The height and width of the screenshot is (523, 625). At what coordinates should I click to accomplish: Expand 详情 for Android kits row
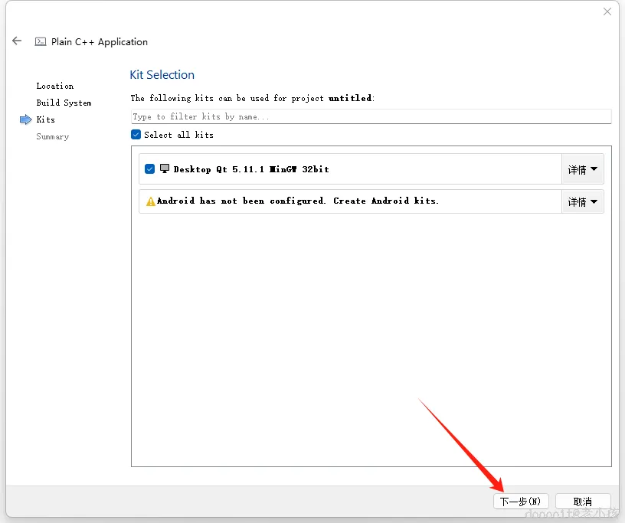582,201
